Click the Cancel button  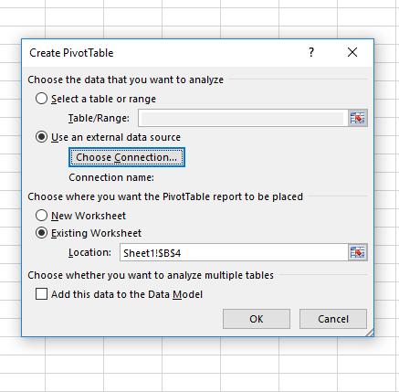[x=333, y=319]
